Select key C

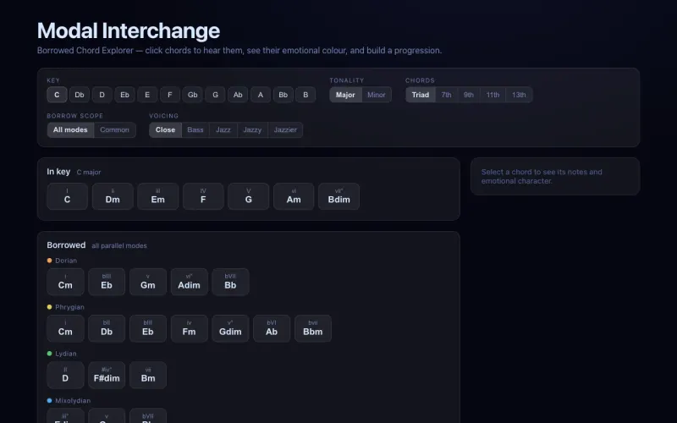(57, 95)
